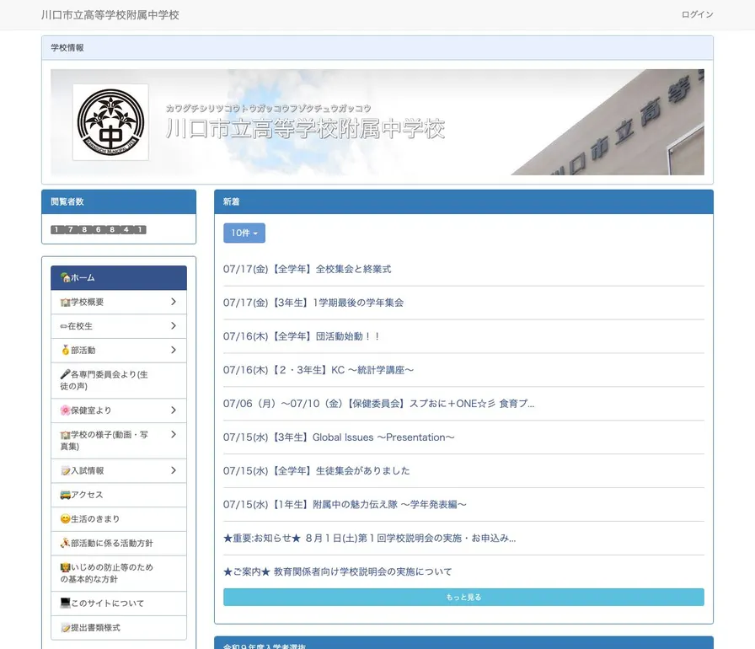Click the memo icon beside 入試情報
The height and width of the screenshot is (649, 755).
pyautogui.click(x=66, y=470)
